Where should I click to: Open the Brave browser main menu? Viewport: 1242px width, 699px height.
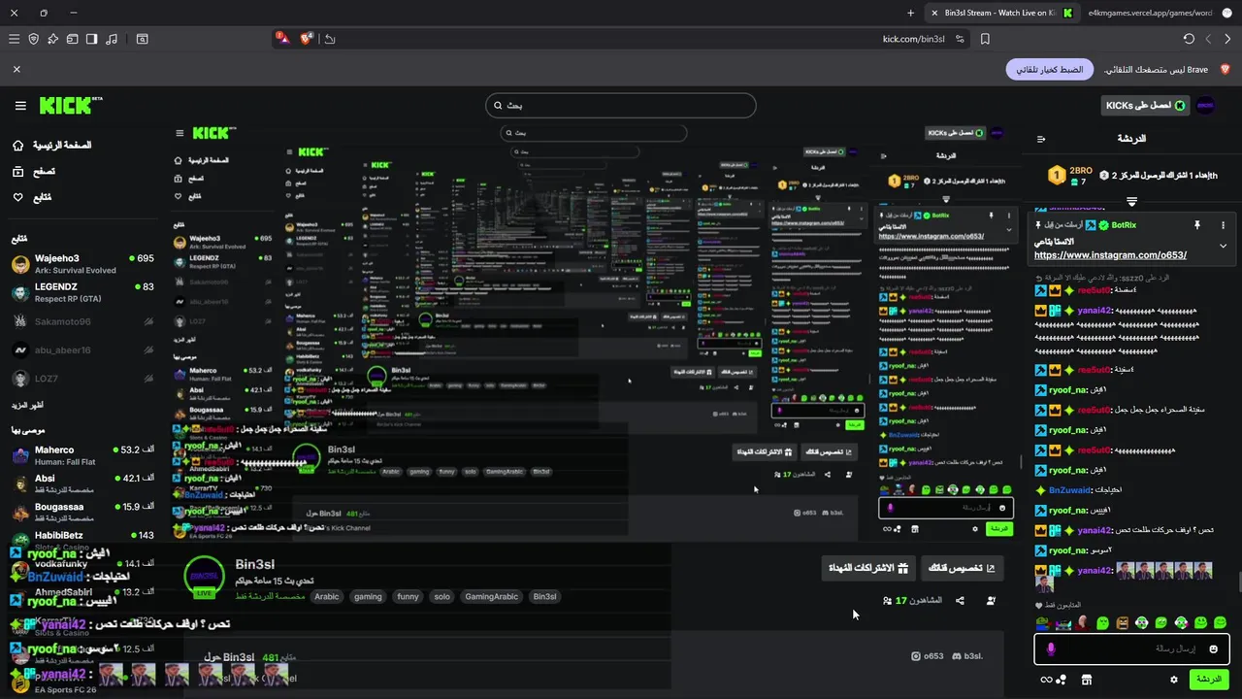coord(14,39)
